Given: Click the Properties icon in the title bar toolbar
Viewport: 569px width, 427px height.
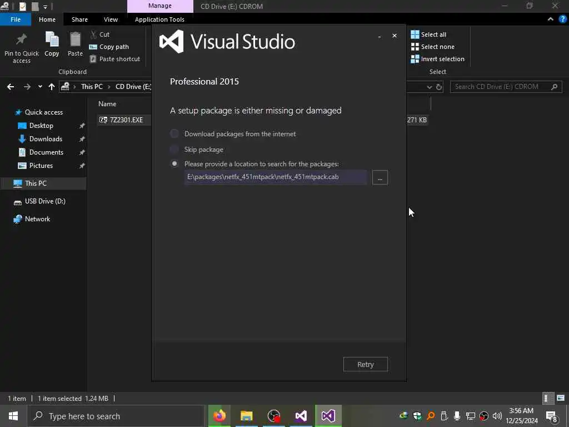Looking at the screenshot, I should (x=22, y=6).
